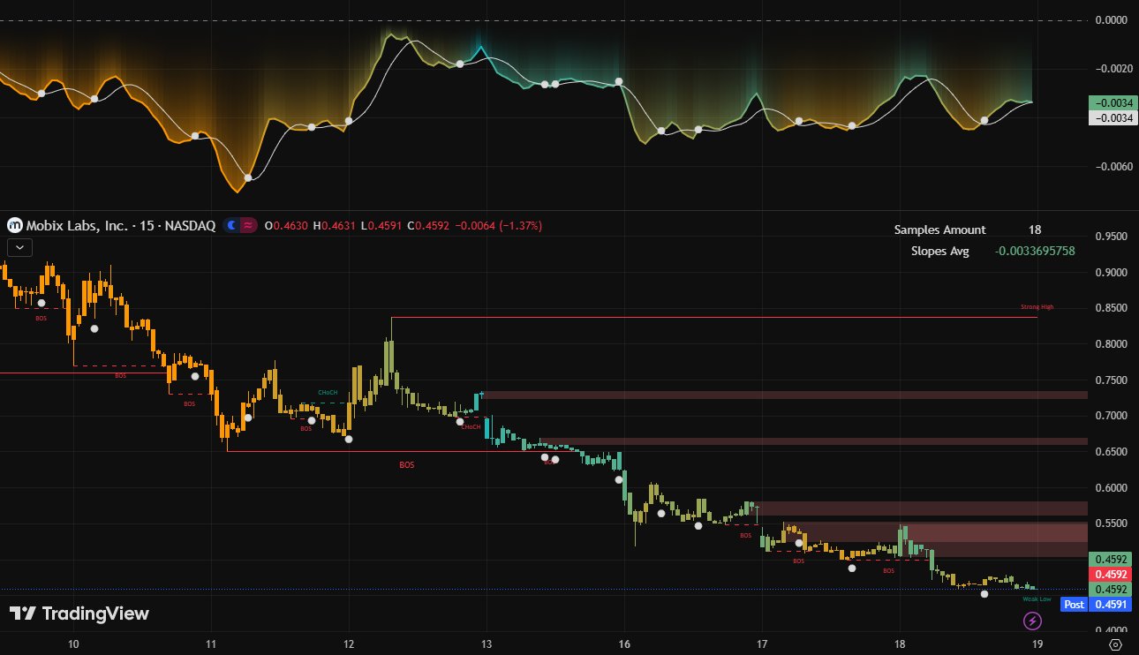
Task: Click the blue Post 0.4591 price label
Action: tap(1098, 605)
